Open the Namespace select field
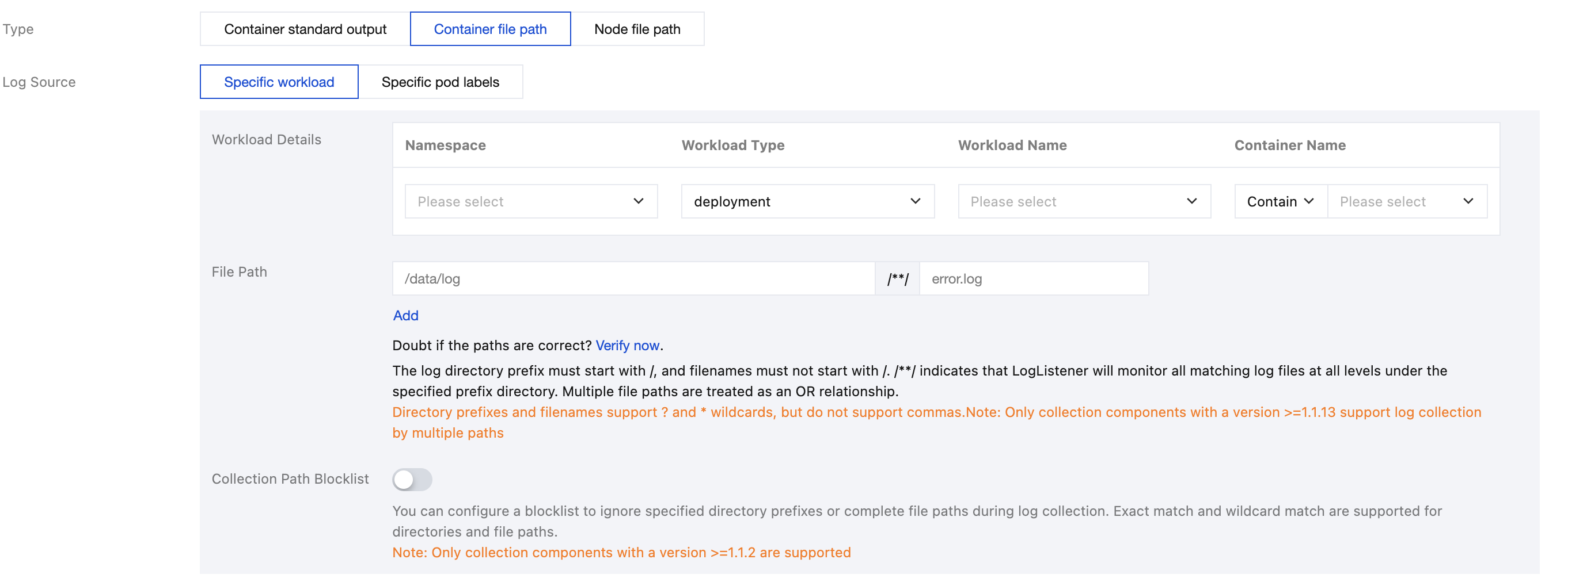Viewport: 1587px width, 582px height. click(x=521, y=201)
